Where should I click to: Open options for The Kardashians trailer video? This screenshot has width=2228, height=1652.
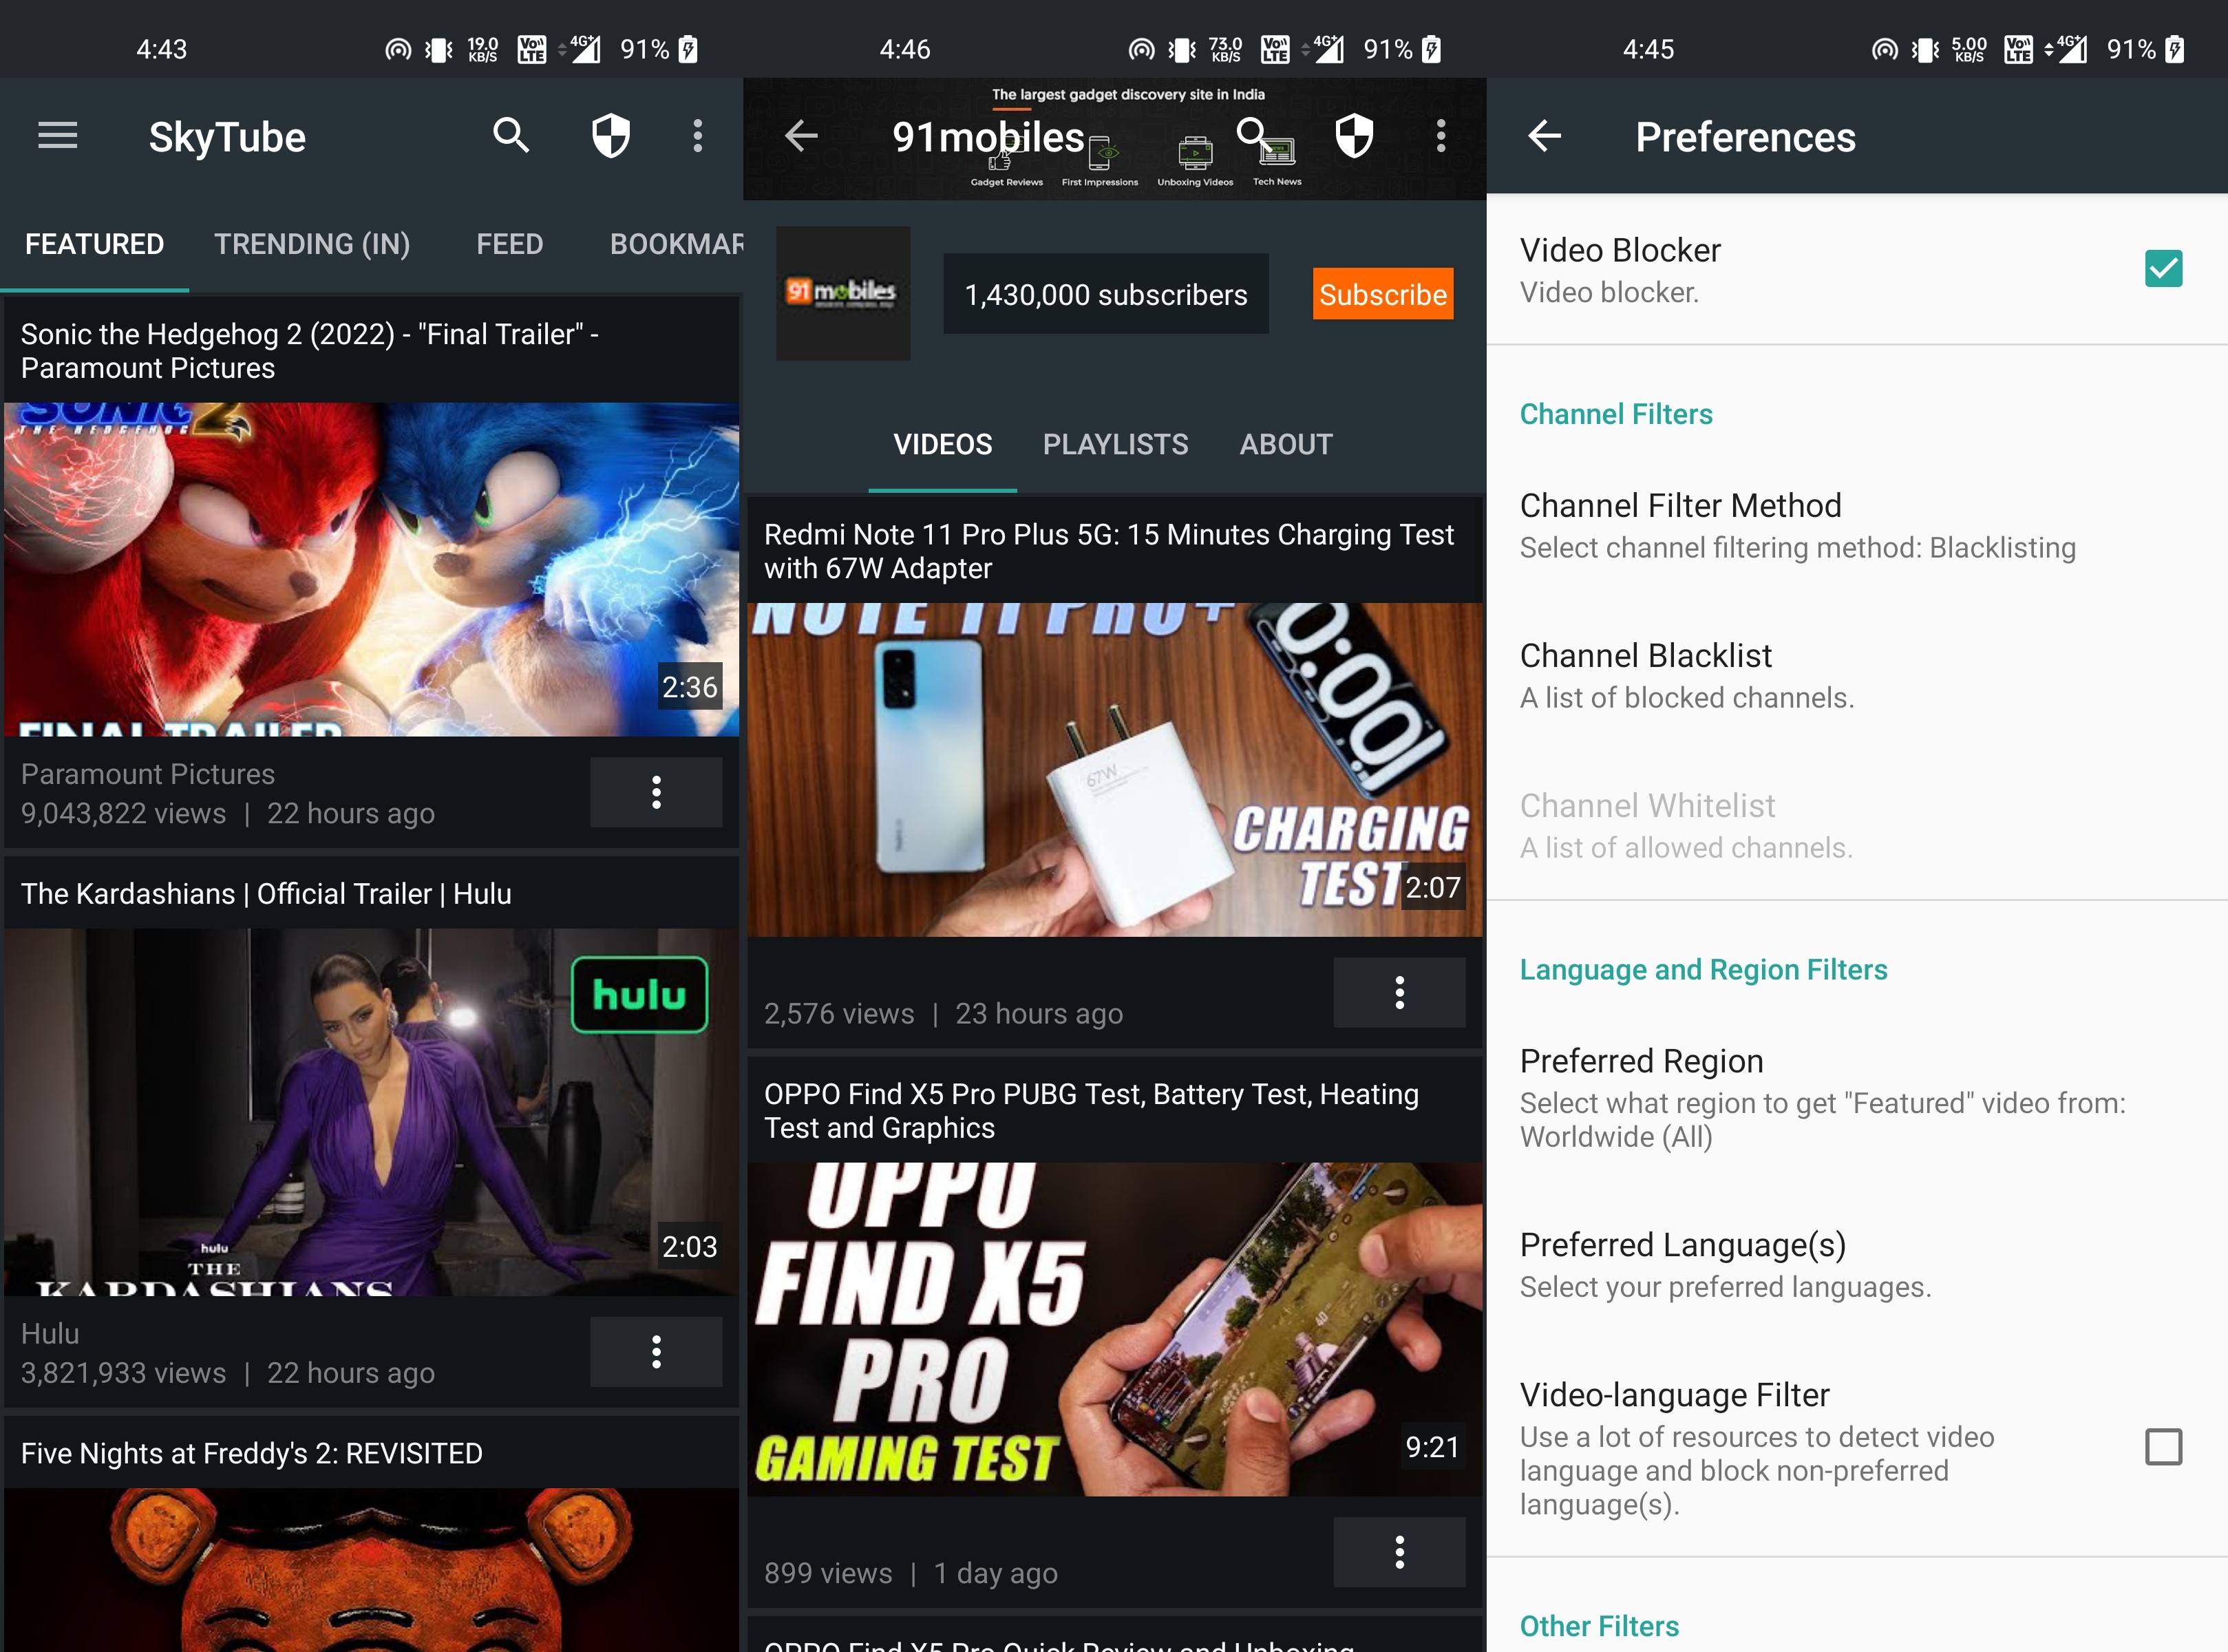[656, 1352]
